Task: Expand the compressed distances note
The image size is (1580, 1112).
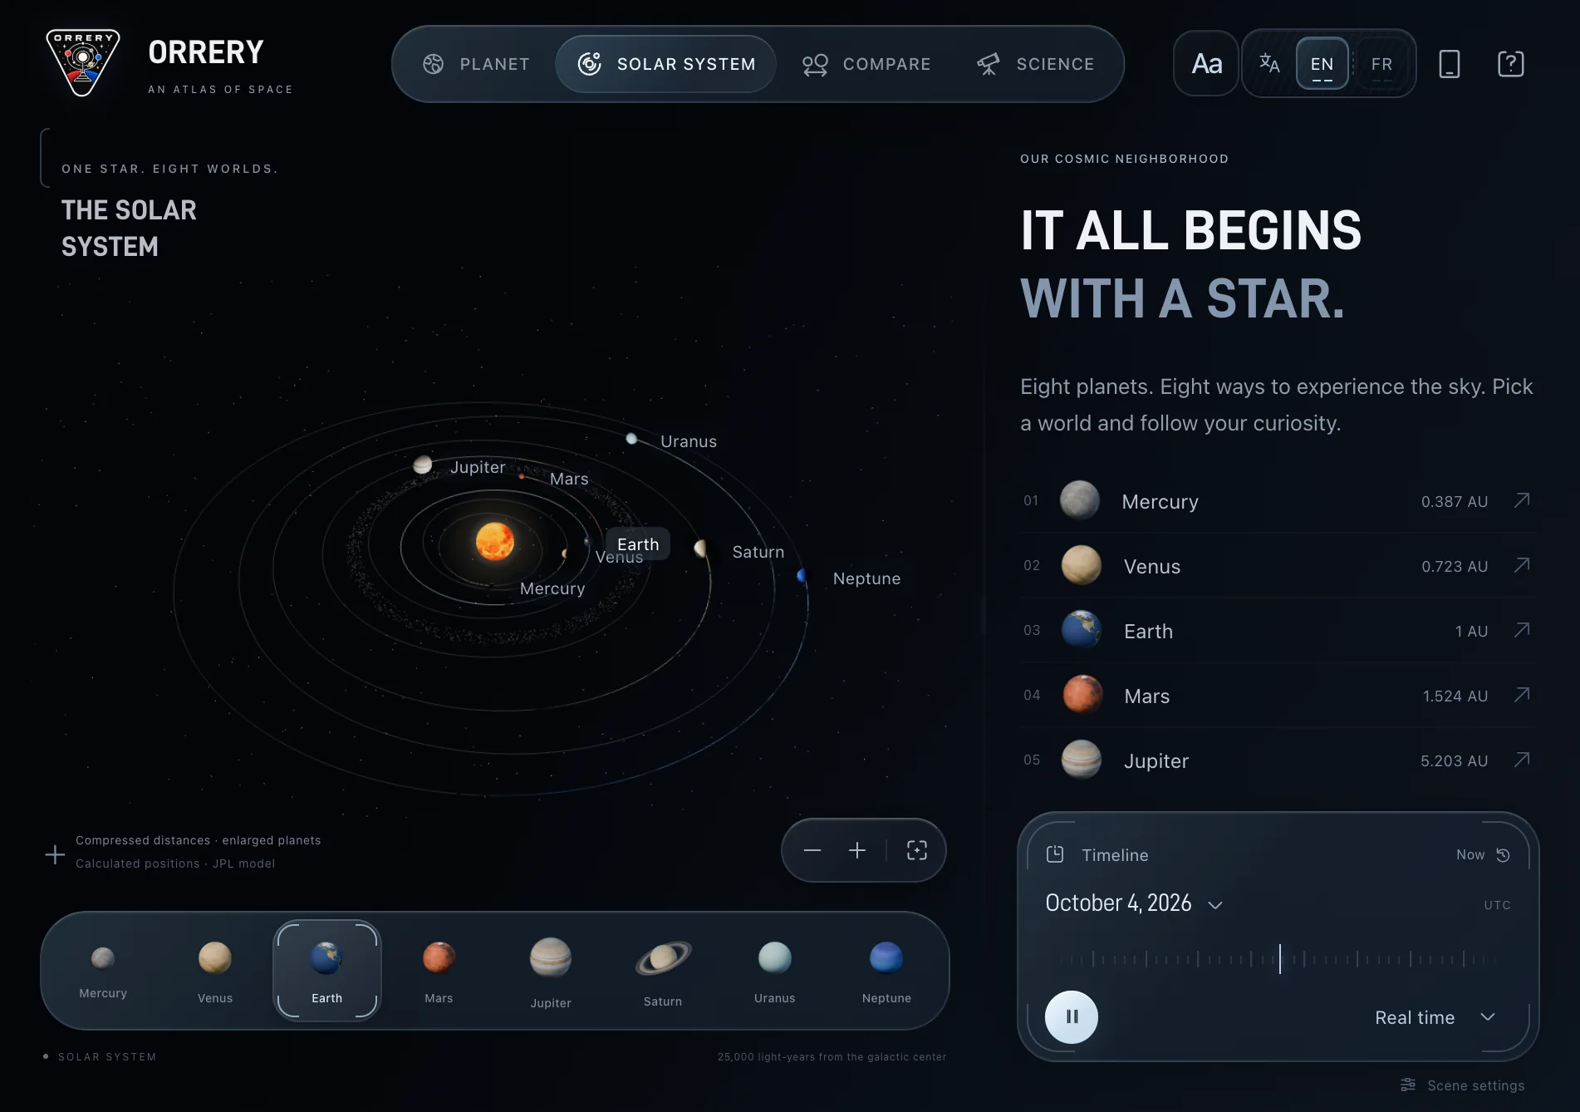Action: click(x=55, y=854)
